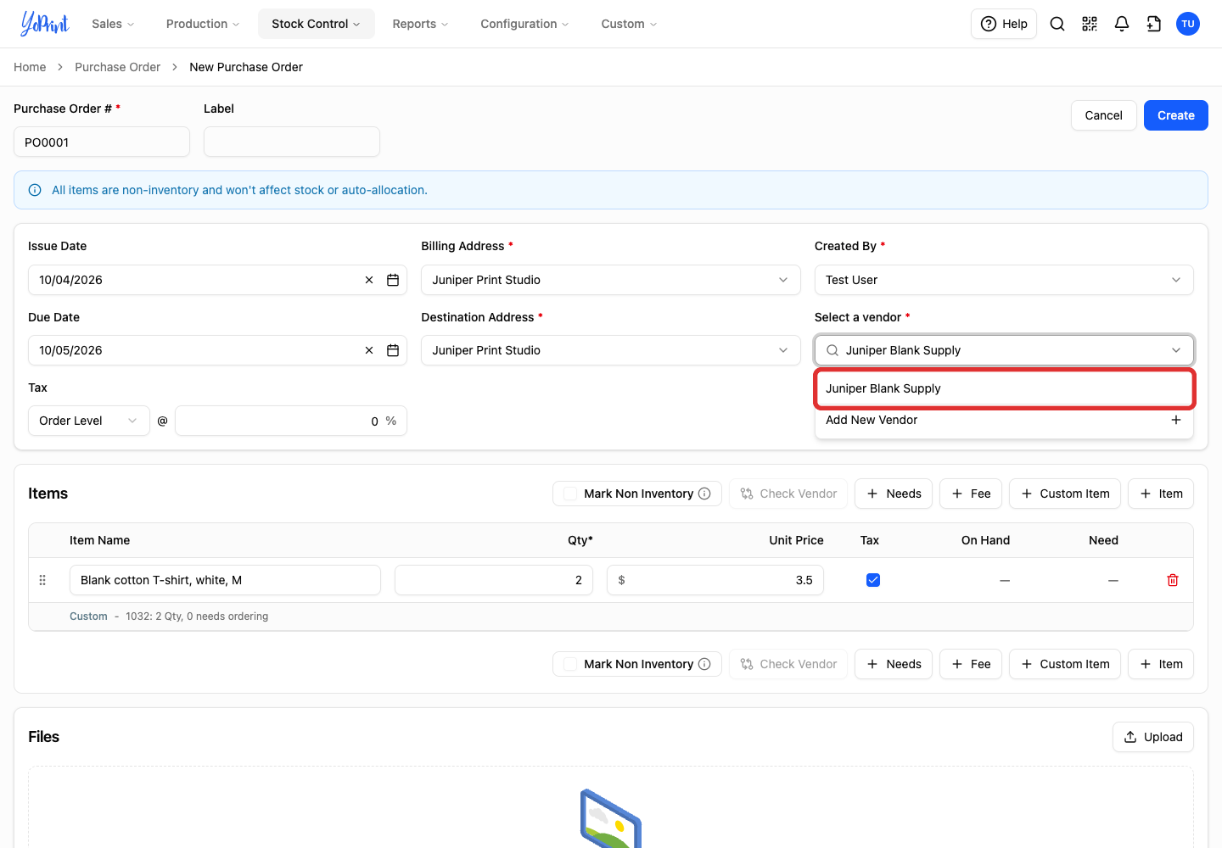Open the global search icon

click(x=1057, y=24)
